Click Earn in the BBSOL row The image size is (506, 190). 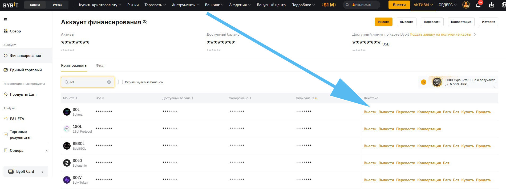click(447, 146)
